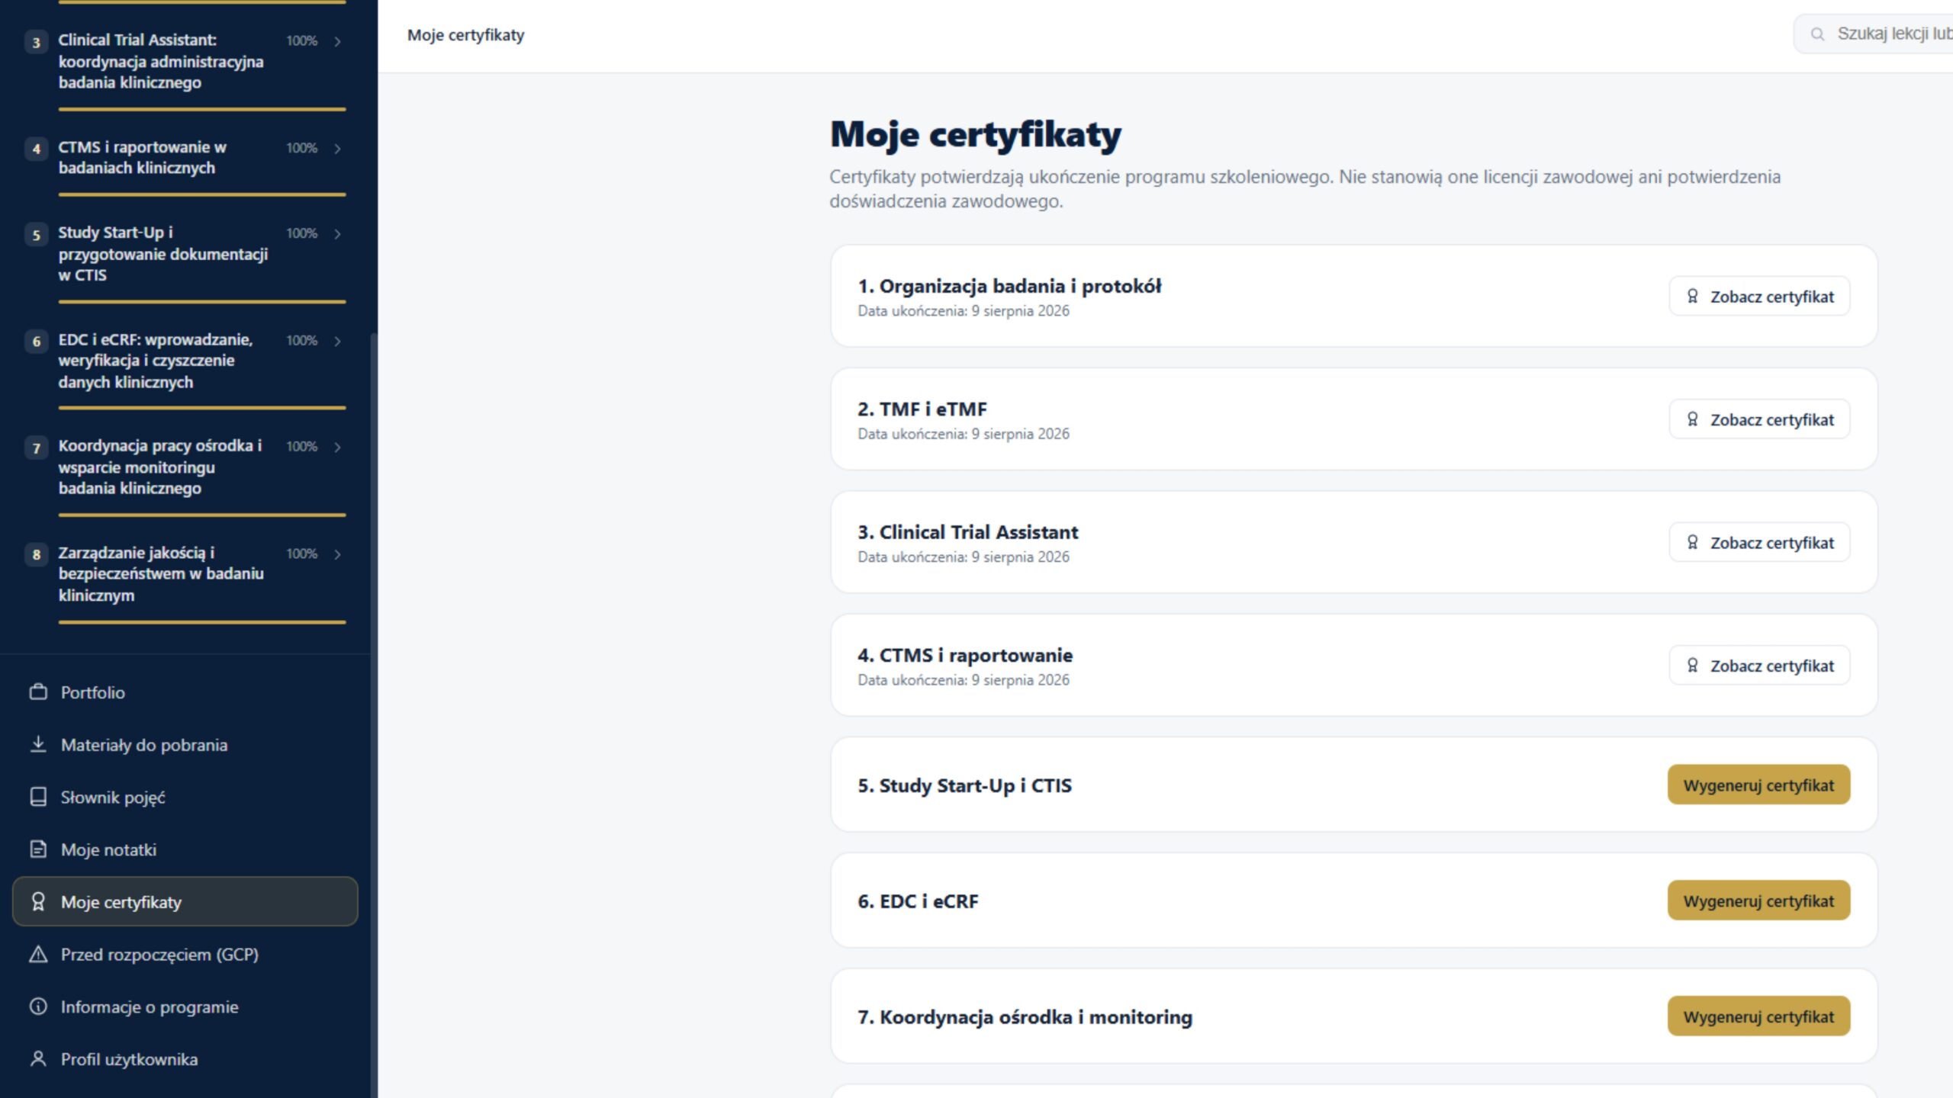Click the sidebar vertical scrollbar
The image size is (1953, 1098).
(x=373, y=686)
